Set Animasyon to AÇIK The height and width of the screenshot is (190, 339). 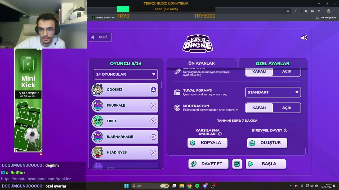click(x=287, y=72)
